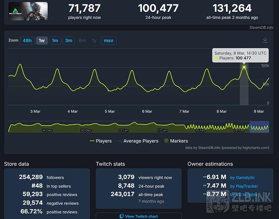The image size is (279, 219).
Task: Toggle the Average Players series legend
Action: (138, 141)
